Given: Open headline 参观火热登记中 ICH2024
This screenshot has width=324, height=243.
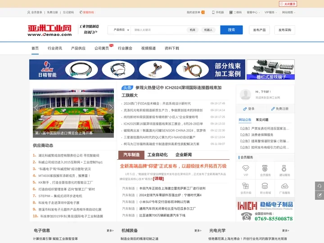Looking at the screenshot, I should coord(171,91).
